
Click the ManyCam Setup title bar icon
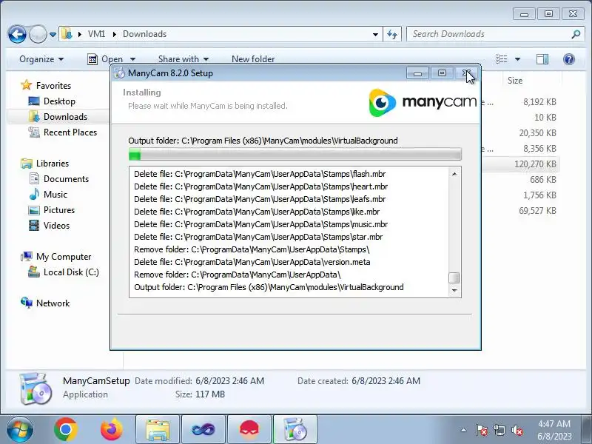coord(119,73)
